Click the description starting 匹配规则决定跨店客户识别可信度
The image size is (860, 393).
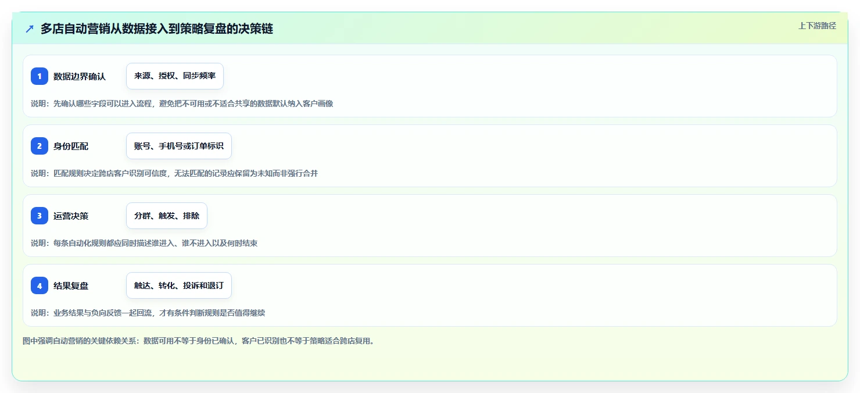point(174,173)
